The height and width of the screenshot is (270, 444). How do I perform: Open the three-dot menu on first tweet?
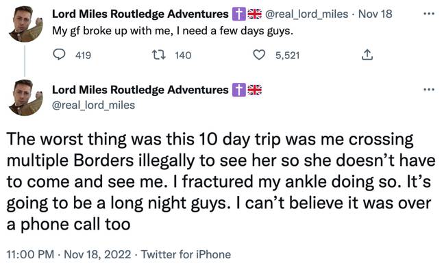pos(429,13)
